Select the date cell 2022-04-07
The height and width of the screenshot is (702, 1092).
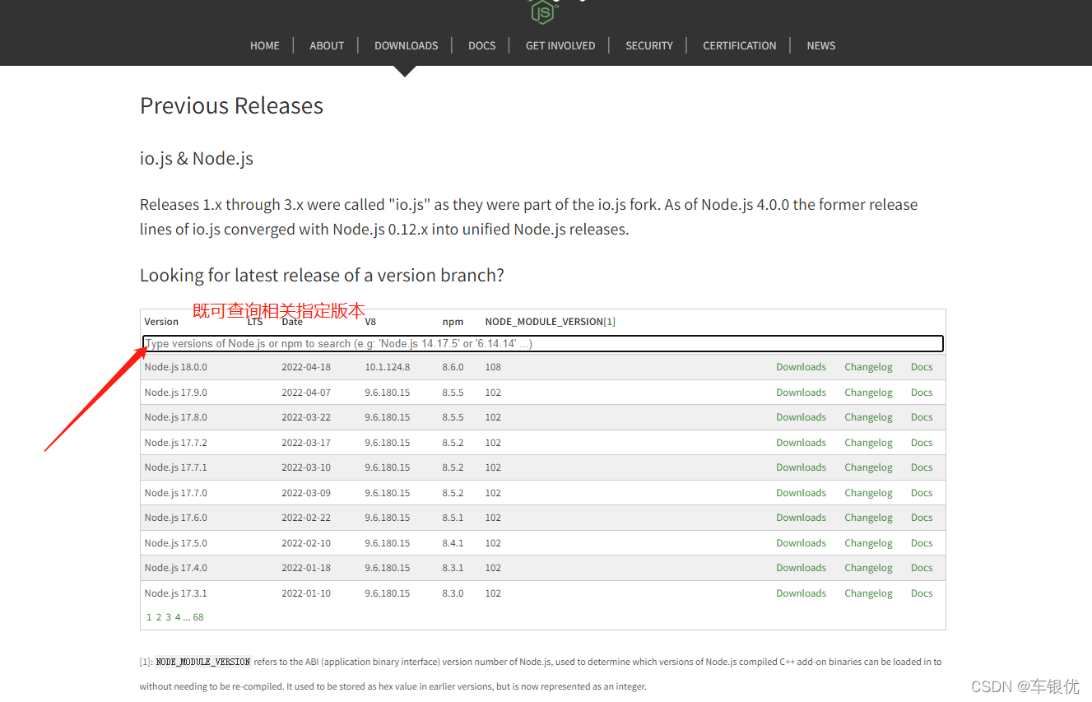click(x=306, y=393)
